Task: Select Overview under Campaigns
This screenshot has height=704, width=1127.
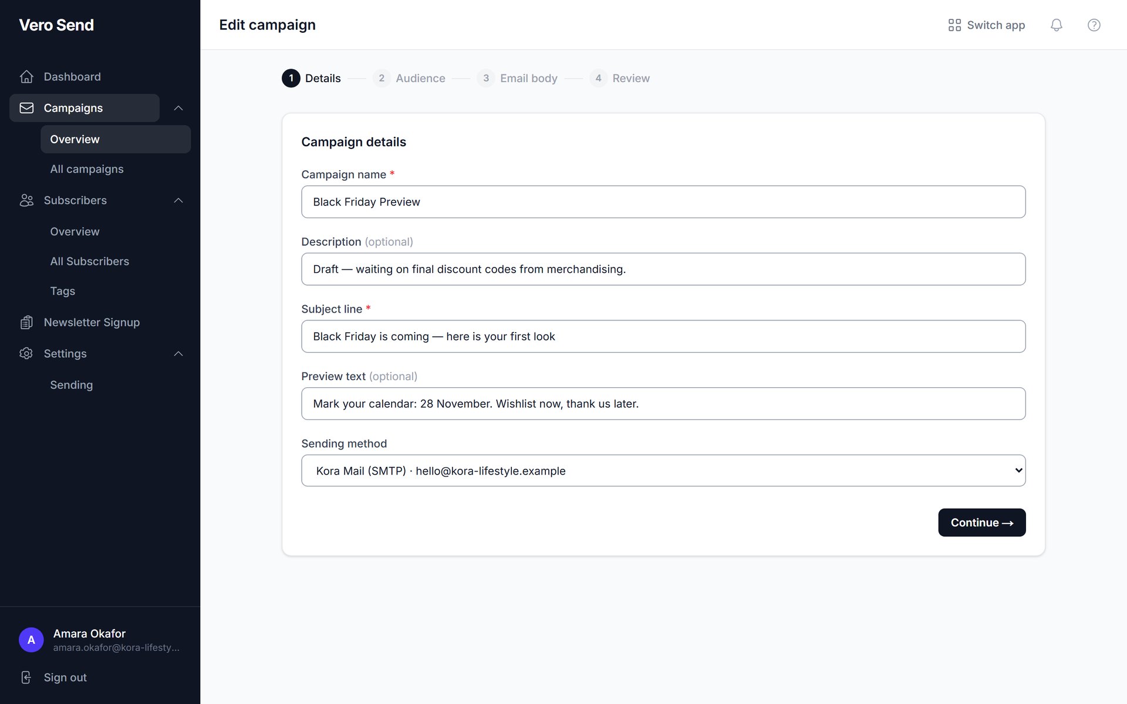Action: 116,139
